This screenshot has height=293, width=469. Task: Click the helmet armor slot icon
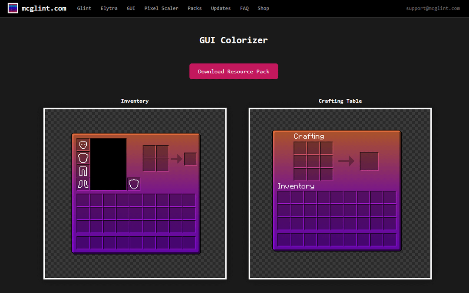point(83,145)
